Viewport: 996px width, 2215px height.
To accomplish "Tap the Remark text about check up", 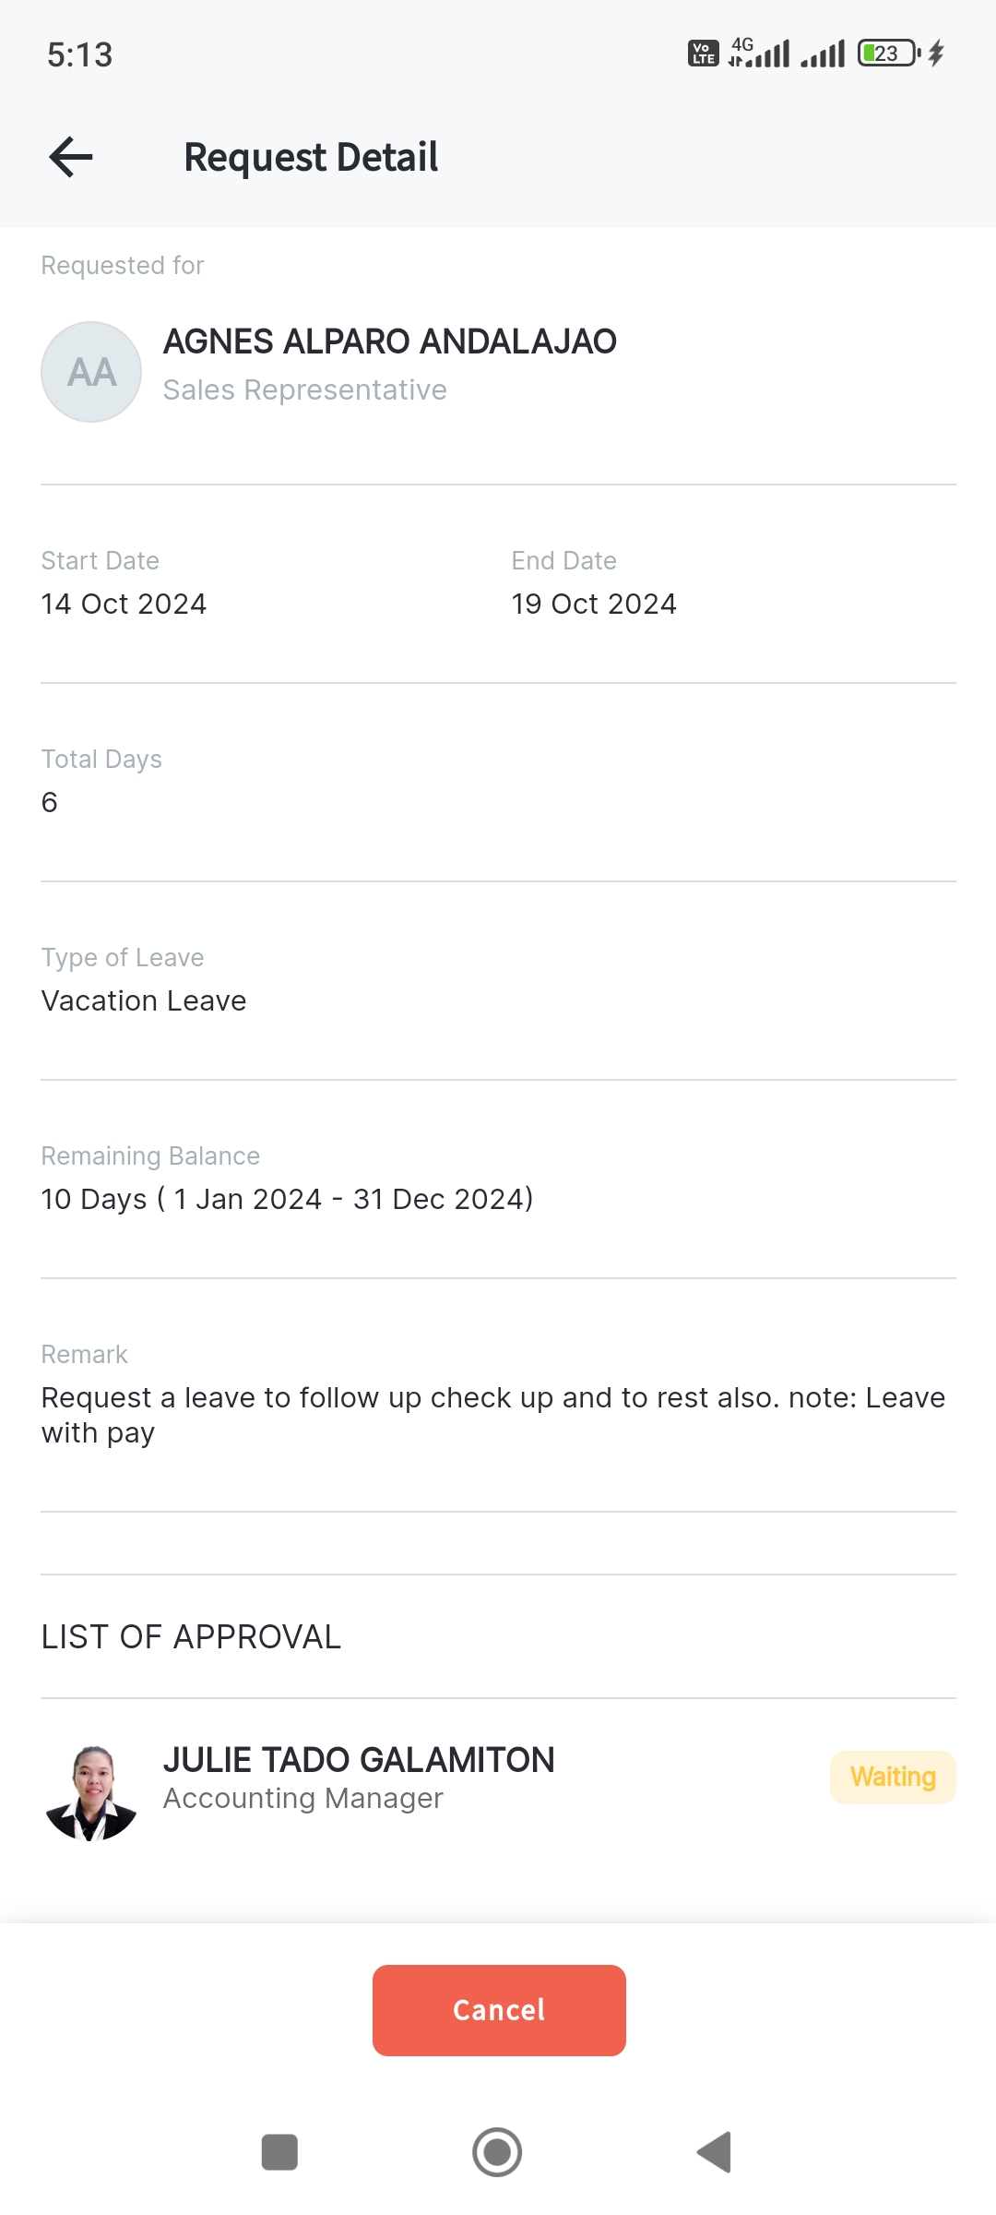I will click(x=492, y=1414).
